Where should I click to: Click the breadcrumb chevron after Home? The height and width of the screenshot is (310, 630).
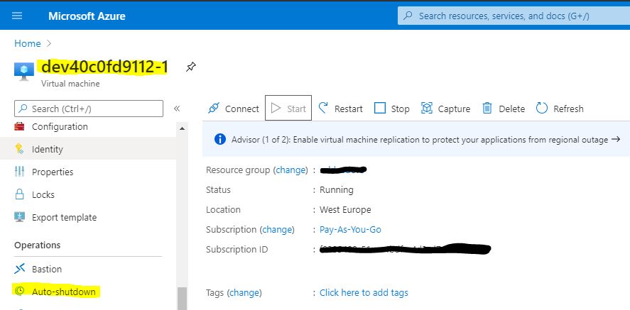tap(49, 43)
